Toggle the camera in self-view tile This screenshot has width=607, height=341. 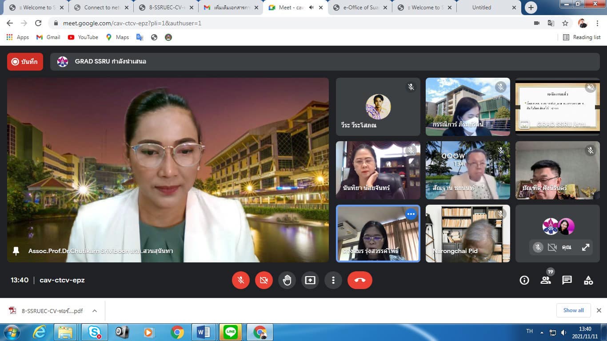[x=552, y=247]
